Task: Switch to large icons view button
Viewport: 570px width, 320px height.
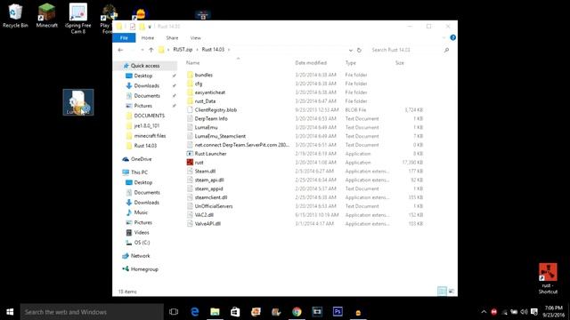Action: [x=452, y=291]
